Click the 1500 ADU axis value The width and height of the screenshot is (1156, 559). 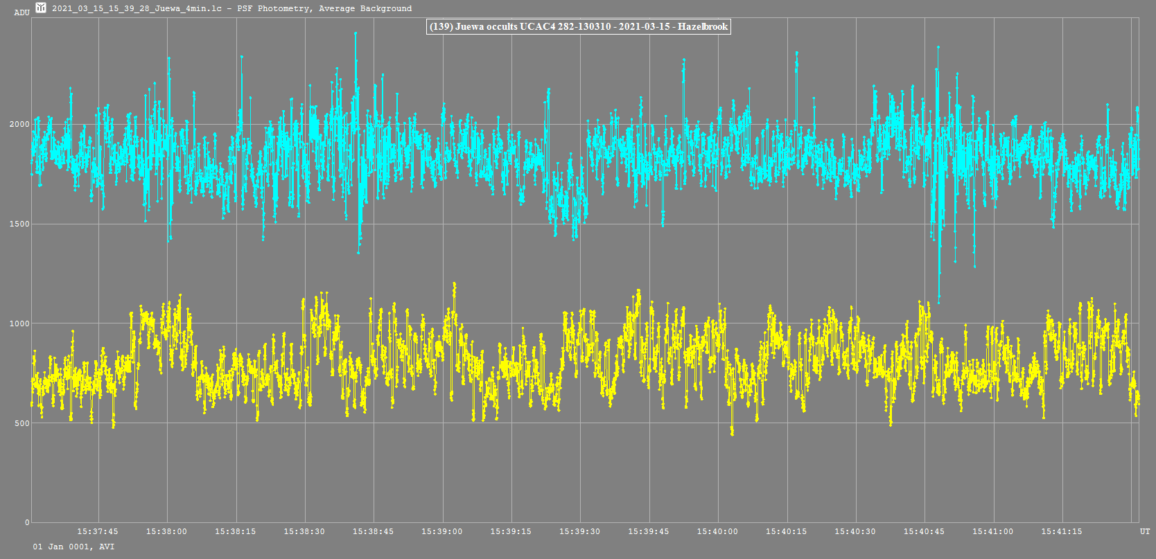(x=19, y=224)
